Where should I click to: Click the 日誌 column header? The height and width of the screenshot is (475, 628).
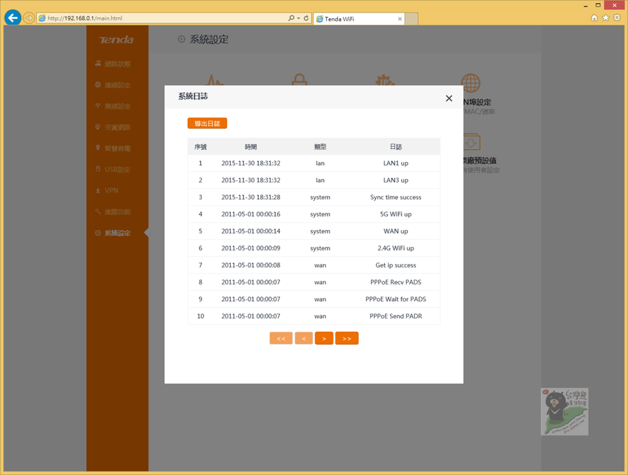pyautogui.click(x=396, y=147)
